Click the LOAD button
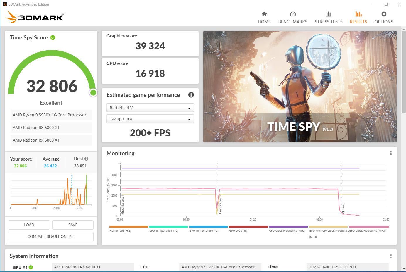Screen dimensions: 406x272 point(29,225)
